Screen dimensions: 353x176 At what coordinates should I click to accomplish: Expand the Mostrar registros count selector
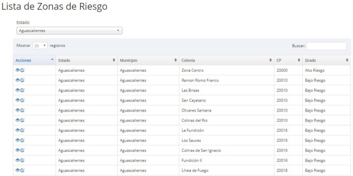click(x=40, y=46)
